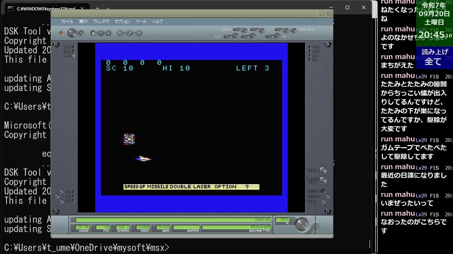Click the SPEEDUP item in the game power bar
Screen dimensions: 453x254
[x=135, y=187]
